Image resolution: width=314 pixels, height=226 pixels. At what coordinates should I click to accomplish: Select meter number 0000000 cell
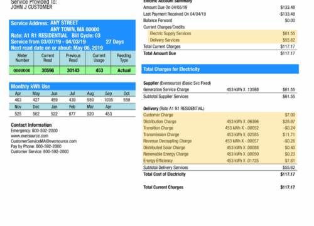tap(22, 70)
